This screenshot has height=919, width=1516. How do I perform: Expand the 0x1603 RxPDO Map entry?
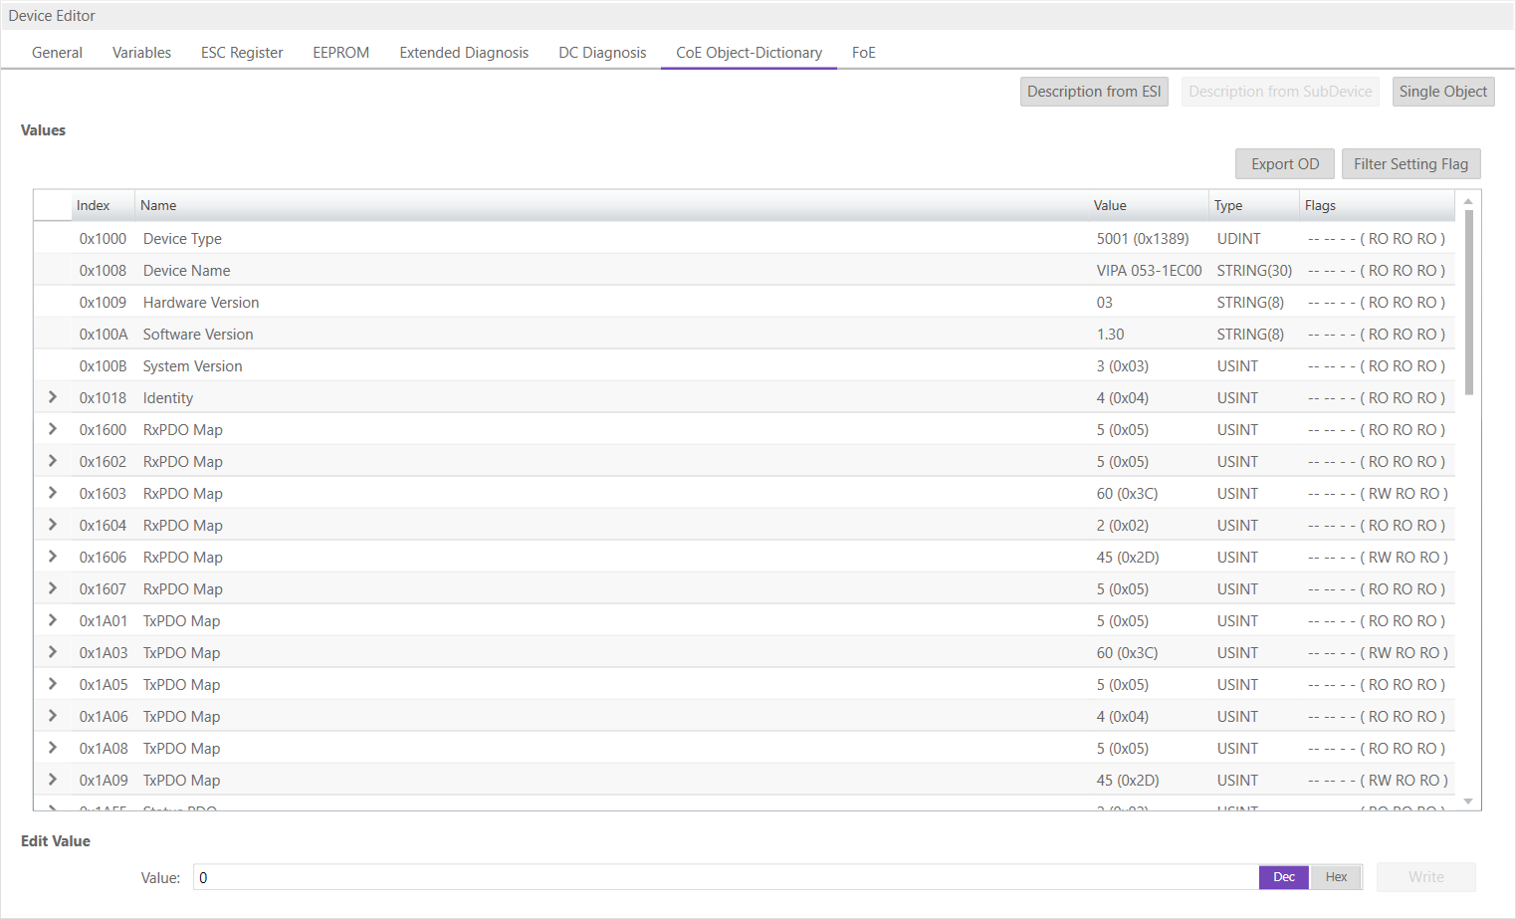[x=53, y=493]
